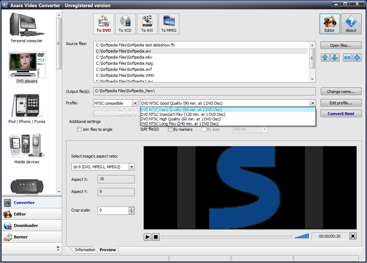Image resolution: width=367 pixels, height=263 pixels.
Task: Choose the Personal computer device category
Action: (27, 28)
